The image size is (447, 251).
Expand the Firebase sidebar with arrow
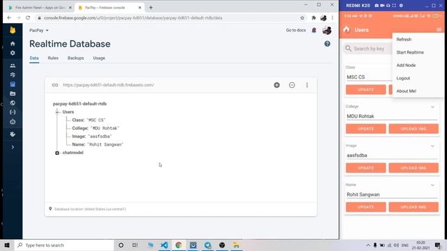(x=13, y=147)
